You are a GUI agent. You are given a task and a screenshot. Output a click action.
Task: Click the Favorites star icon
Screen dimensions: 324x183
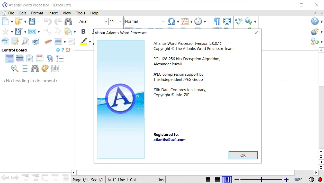[x=5, y=31]
